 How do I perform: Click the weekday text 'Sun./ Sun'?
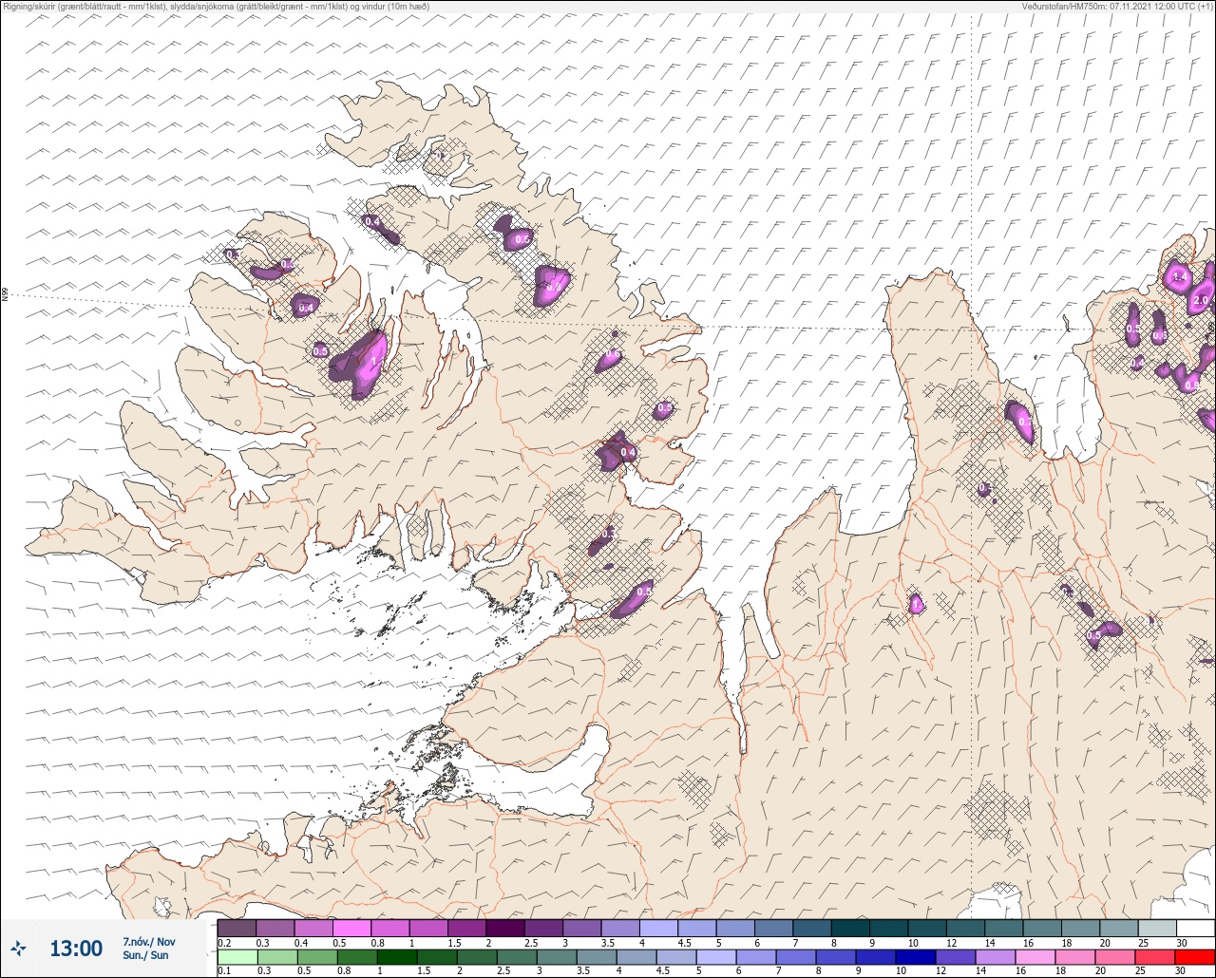145,955
